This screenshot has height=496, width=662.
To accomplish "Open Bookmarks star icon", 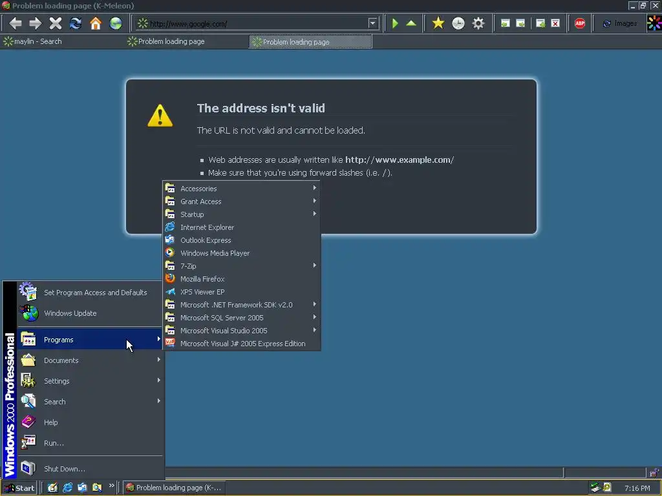I will tap(438, 23).
